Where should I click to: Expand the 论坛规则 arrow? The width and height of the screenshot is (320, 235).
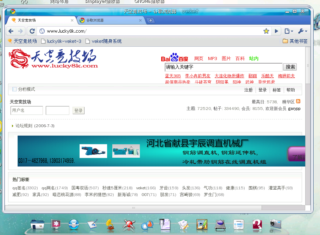tap(13, 126)
